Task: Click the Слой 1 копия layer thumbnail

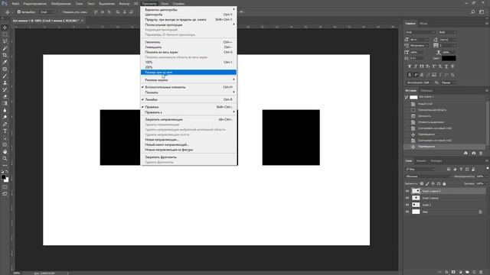Action: point(416,198)
